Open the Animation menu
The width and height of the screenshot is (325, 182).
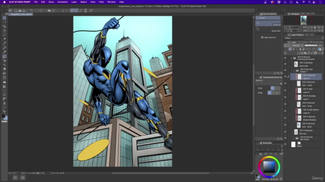pos(62,2)
